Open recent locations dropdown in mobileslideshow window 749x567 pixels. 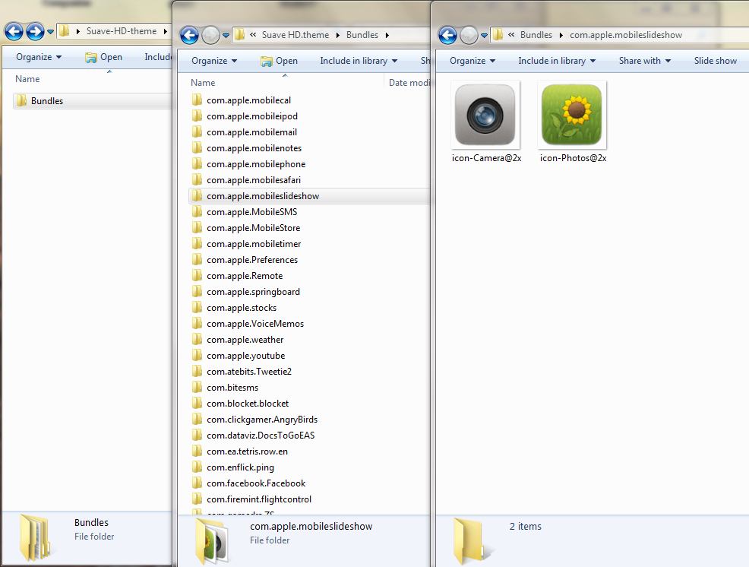[x=484, y=36]
